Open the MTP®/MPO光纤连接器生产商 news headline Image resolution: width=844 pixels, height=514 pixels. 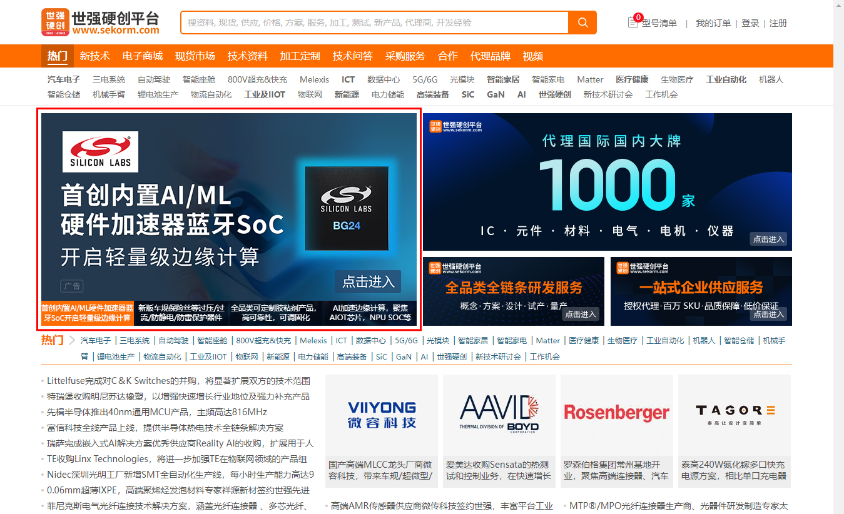point(678,506)
